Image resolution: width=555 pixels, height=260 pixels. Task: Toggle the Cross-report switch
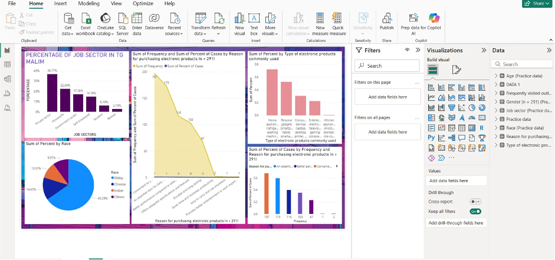tap(475, 202)
